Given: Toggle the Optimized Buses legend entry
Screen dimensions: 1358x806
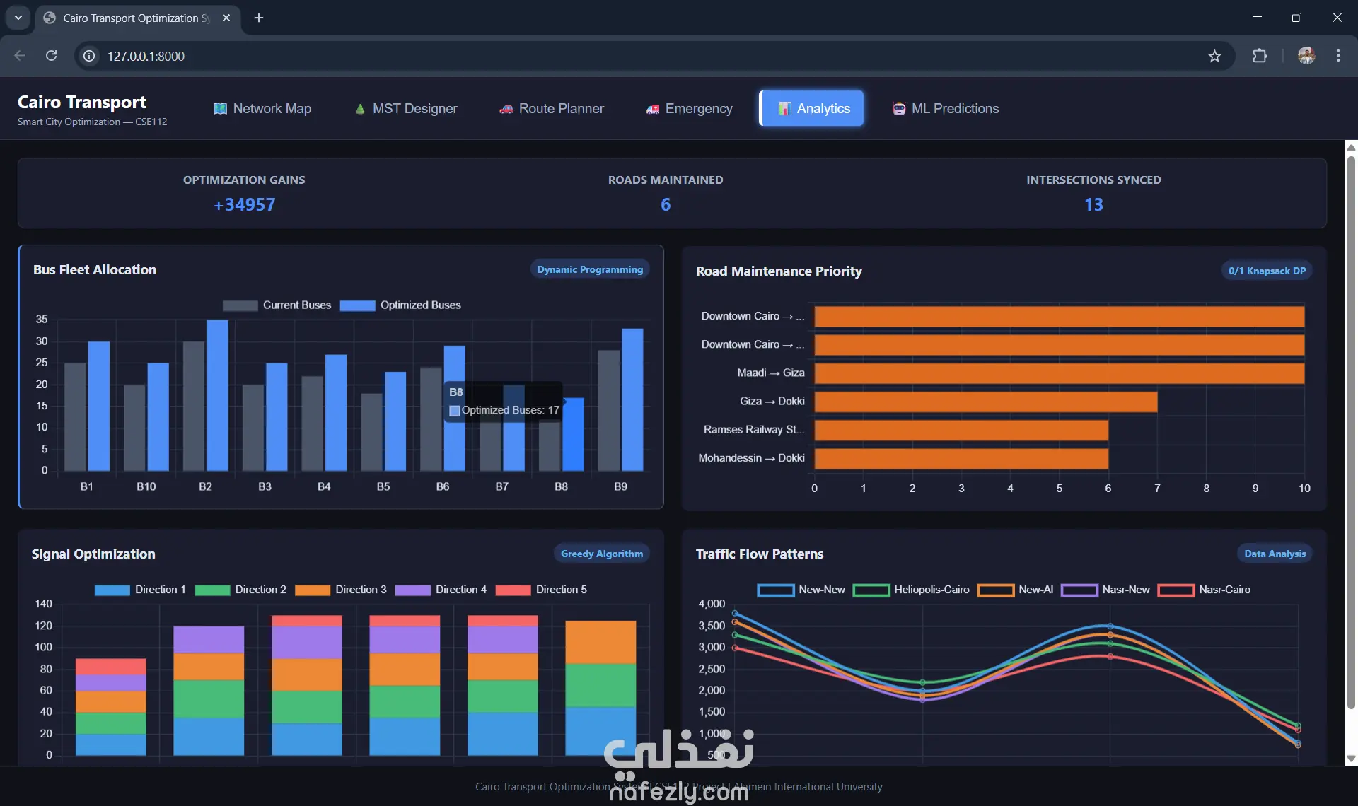Looking at the screenshot, I should click(400, 305).
